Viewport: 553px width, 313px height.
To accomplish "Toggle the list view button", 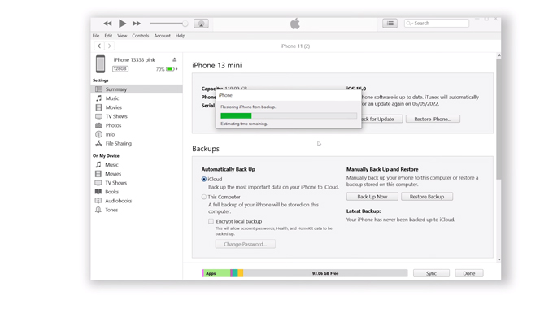I will pos(390,24).
